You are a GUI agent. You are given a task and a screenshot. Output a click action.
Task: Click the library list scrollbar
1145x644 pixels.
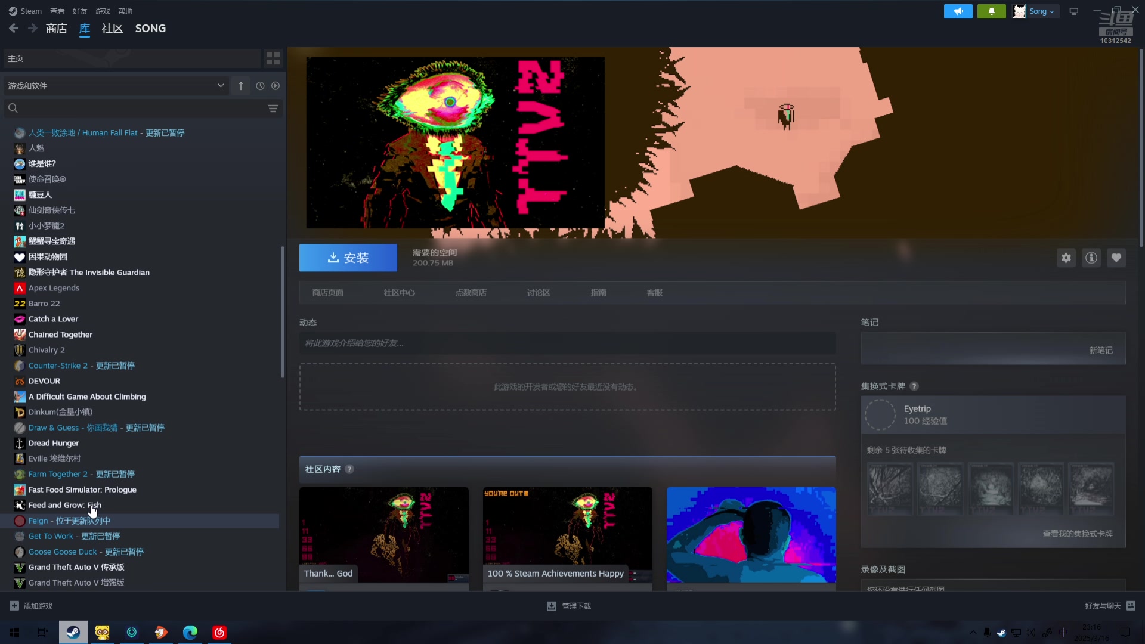click(x=283, y=312)
